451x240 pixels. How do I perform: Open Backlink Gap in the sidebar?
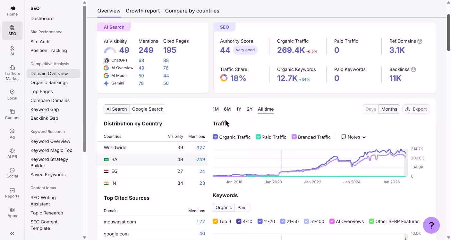(x=44, y=118)
